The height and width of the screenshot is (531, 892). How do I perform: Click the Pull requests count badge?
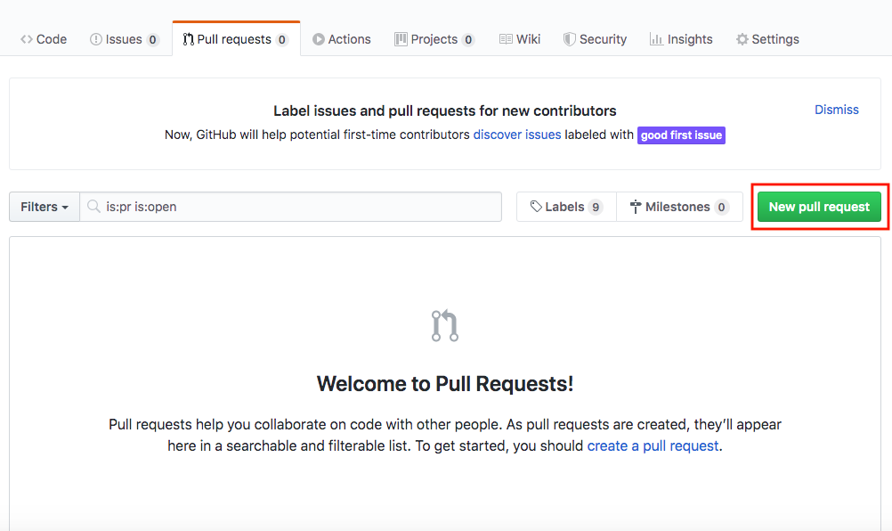click(x=281, y=40)
